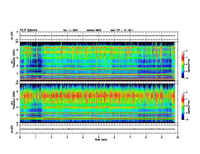Click the "-5" tick on ch.3(V) axis
The height and width of the screenshot is (154, 200).
17,133
